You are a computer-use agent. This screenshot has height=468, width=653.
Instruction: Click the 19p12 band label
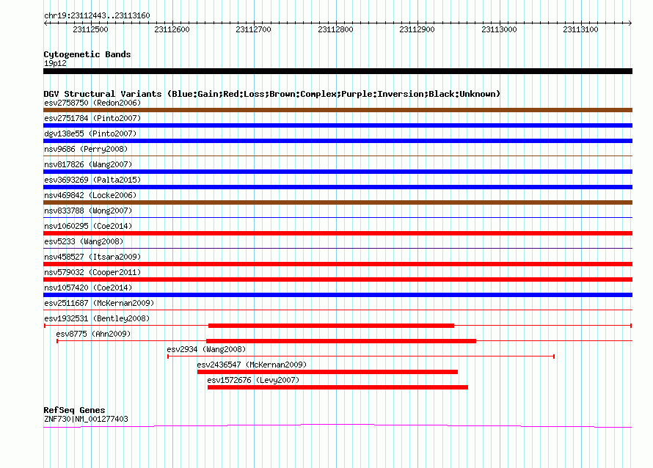(x=55, y=63)
